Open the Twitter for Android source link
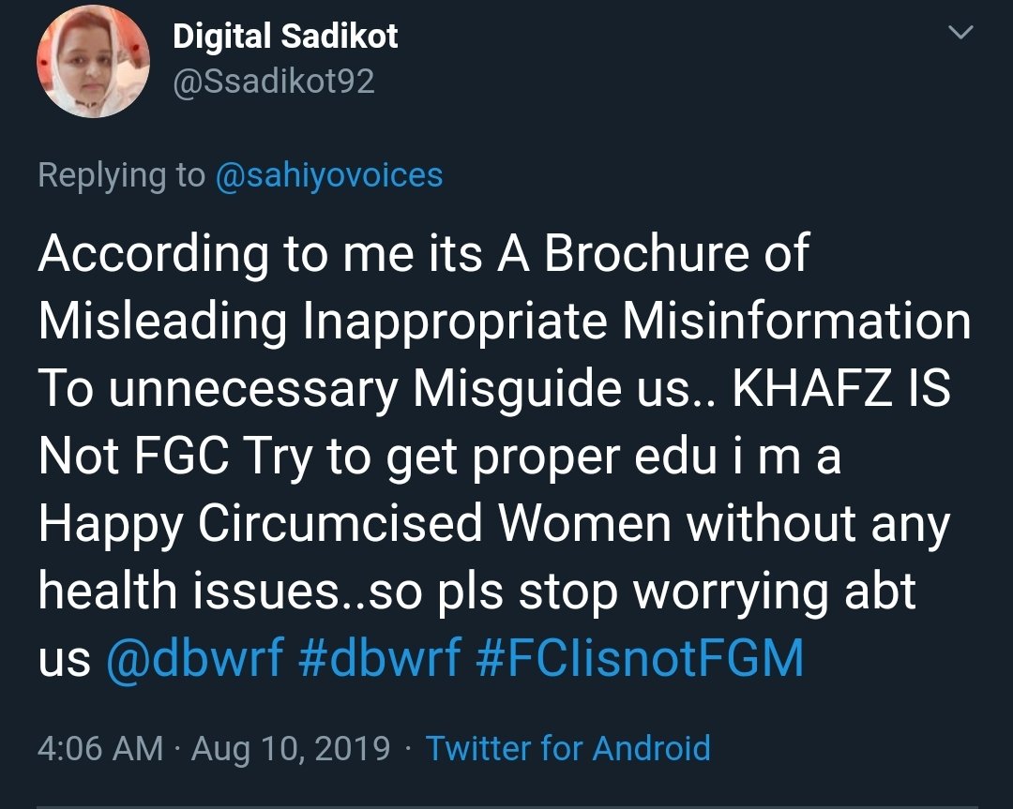The height and width of the screenshot is (809, 1013). coord(567,748)
